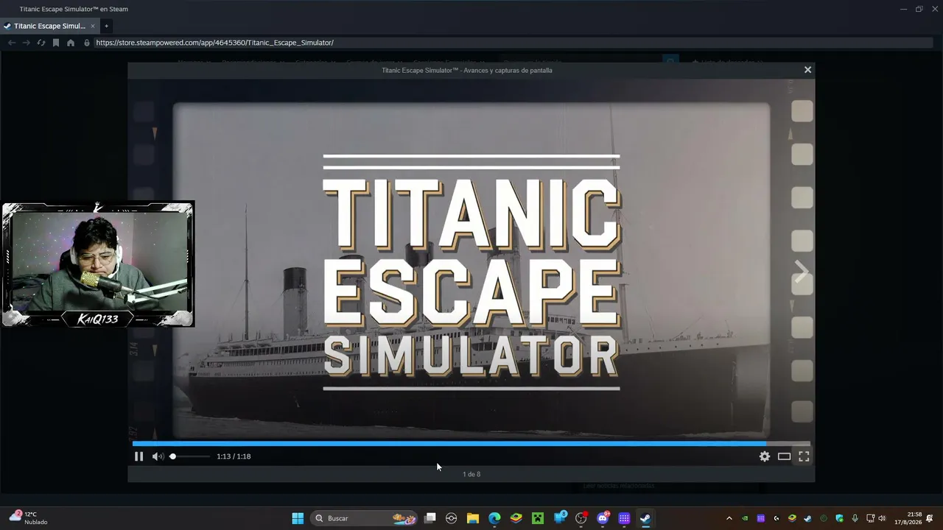Go to next media with right arrow

coord(802,272)
